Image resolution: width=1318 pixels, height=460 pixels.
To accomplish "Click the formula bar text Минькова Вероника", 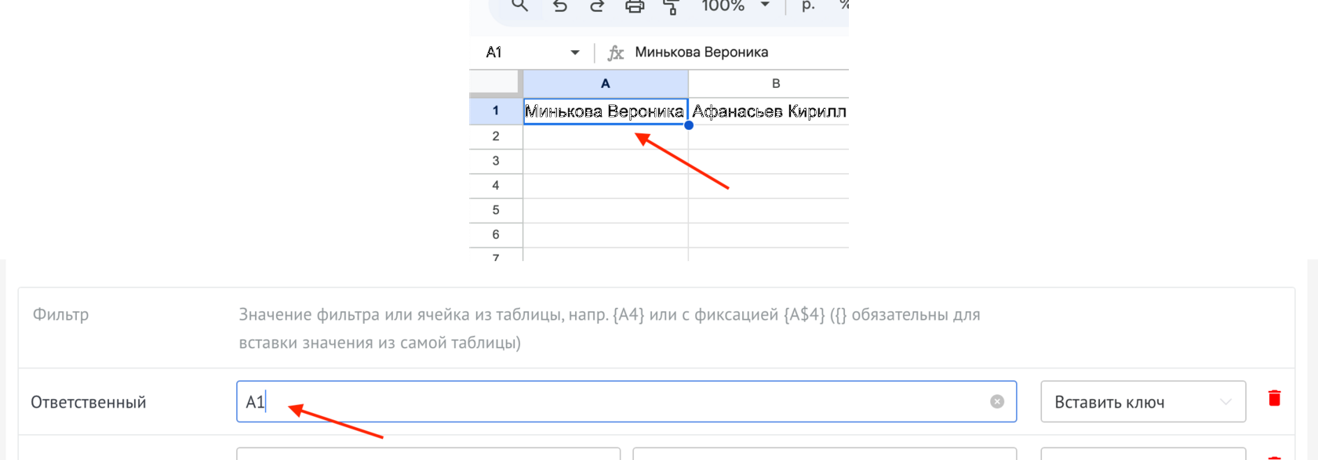I will pos(701,53).
